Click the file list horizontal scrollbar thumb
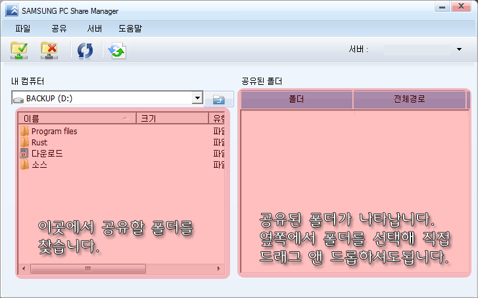This screenshot has width=478, height=298. 88,268
